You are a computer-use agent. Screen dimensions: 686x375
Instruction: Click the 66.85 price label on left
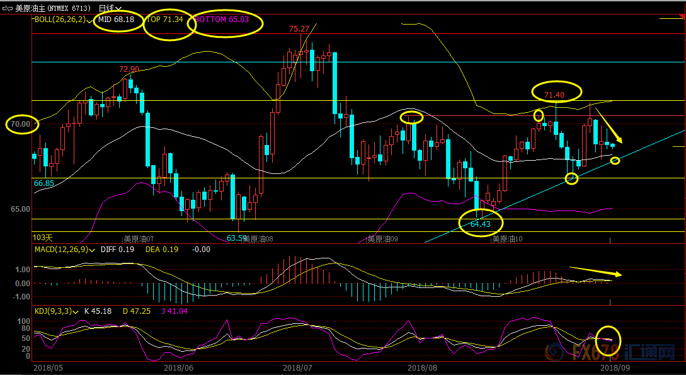coord(43,183)
